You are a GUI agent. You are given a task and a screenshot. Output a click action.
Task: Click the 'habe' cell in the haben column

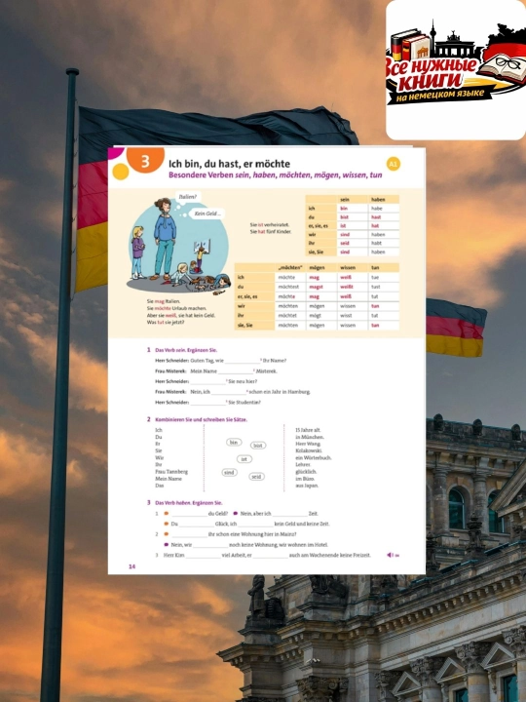click(384, 209)
